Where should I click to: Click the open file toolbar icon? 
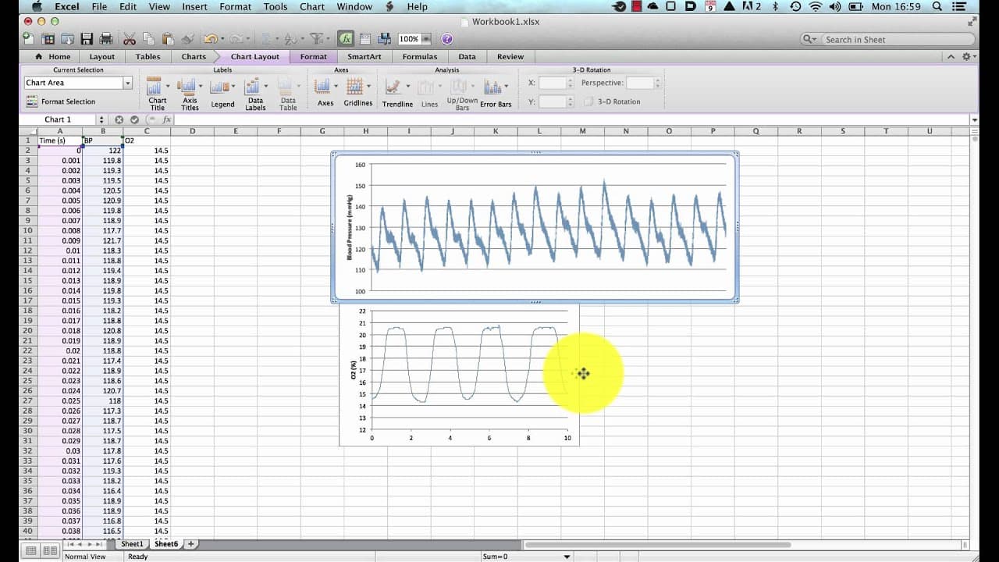(x=67, y=38)
